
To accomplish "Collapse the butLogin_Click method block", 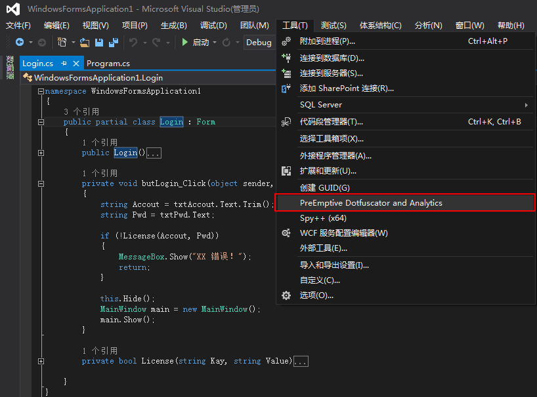I will point(41,183).
